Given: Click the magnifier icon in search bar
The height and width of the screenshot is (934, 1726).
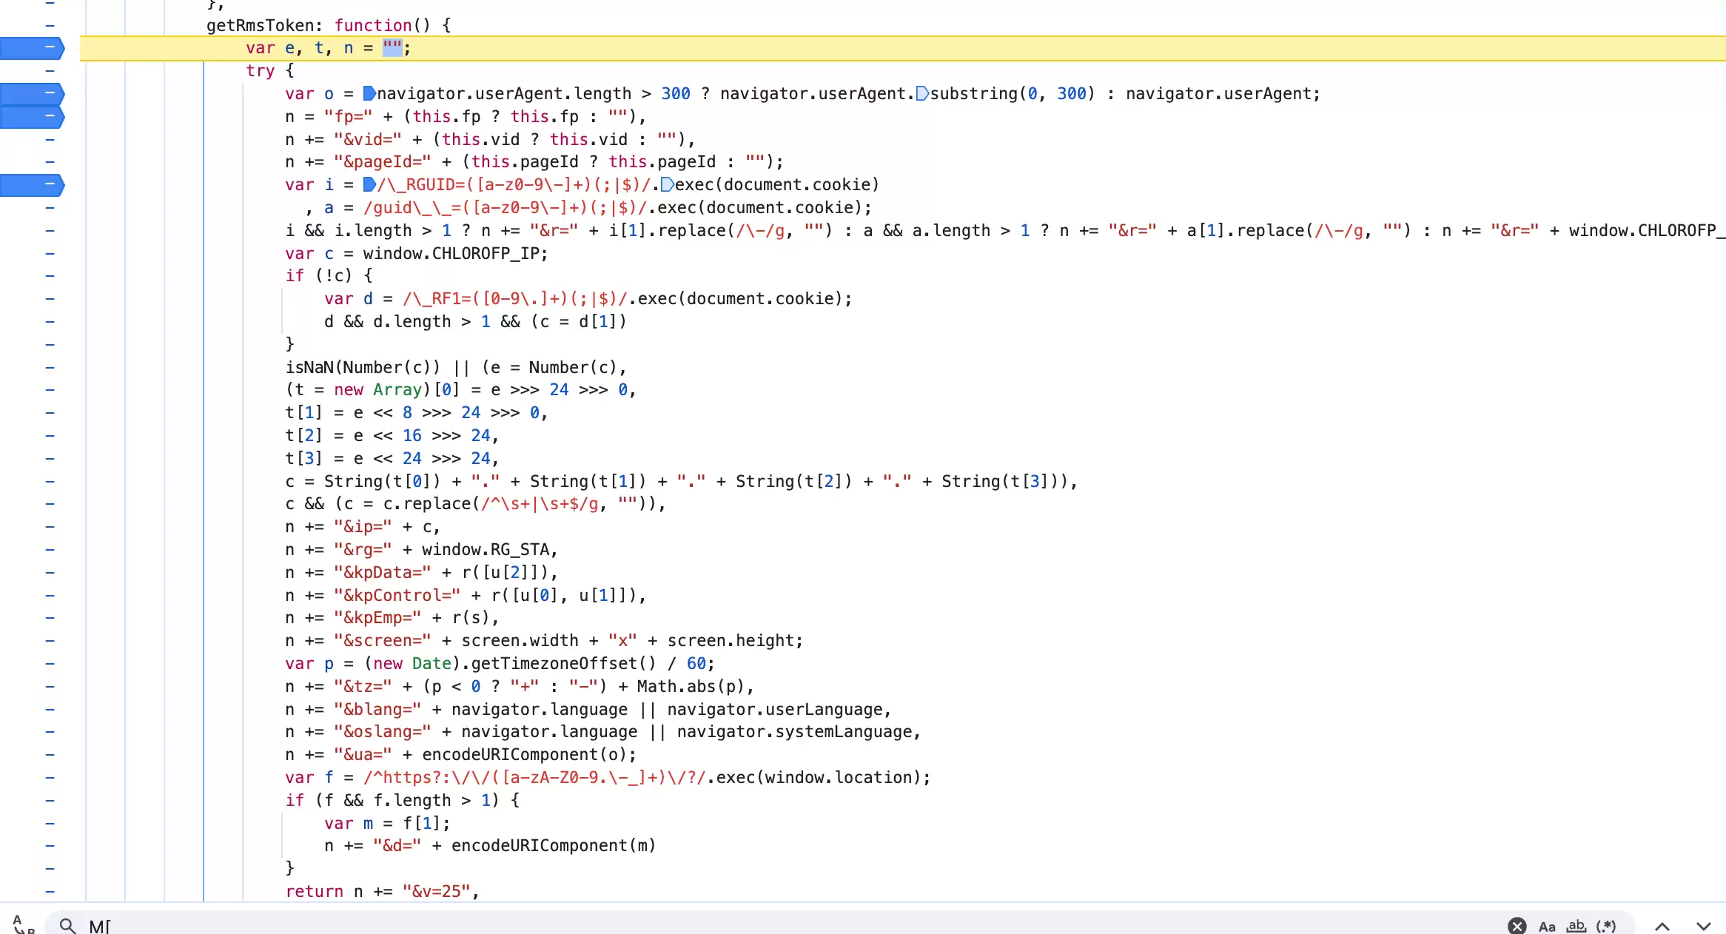Looking at the screenshot, I should tap(67, 926).
